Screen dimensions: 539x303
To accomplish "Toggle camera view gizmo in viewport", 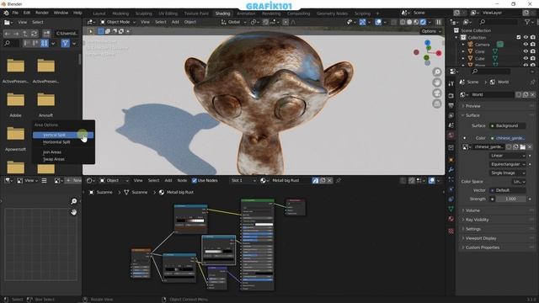I will pos(437,93).
